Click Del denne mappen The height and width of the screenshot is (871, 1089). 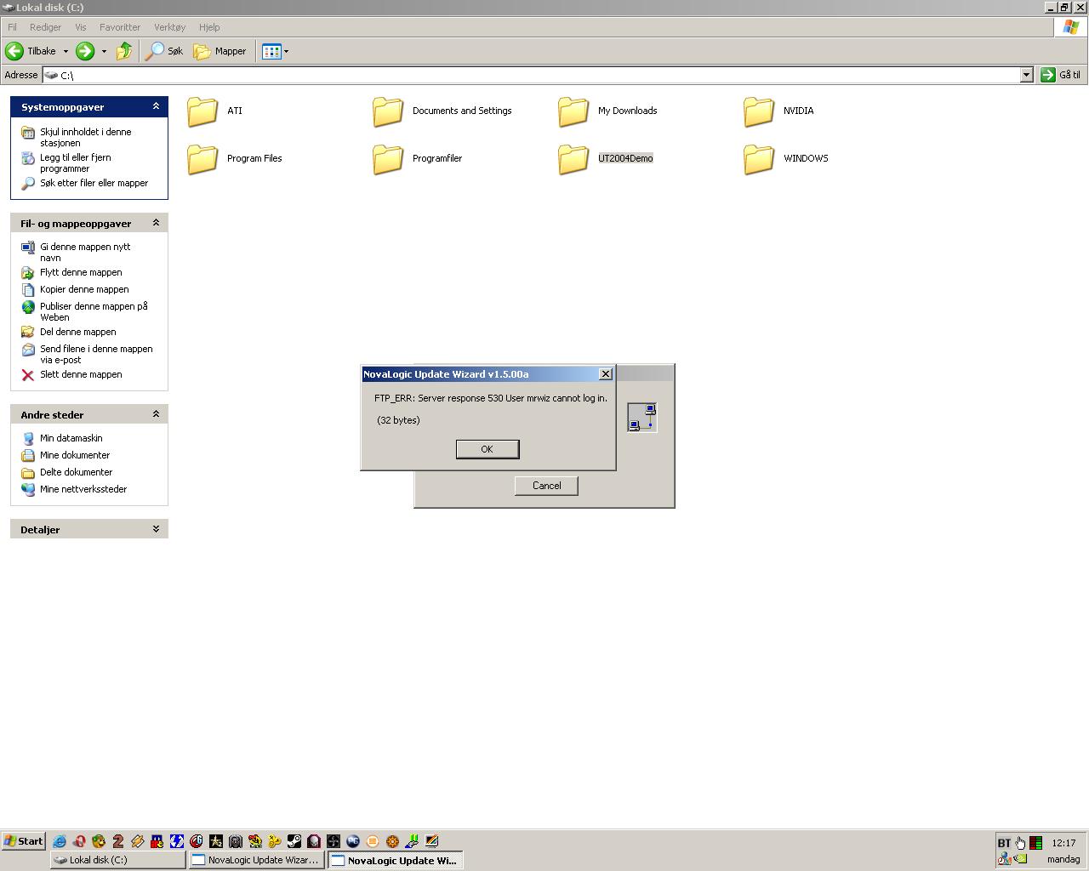(x=77, y=332)
